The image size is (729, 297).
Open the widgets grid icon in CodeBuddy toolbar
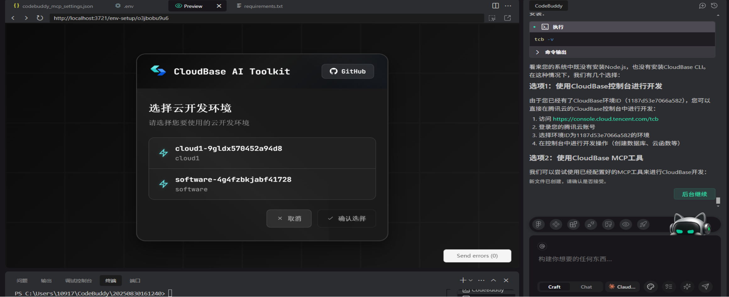(573, 224)
